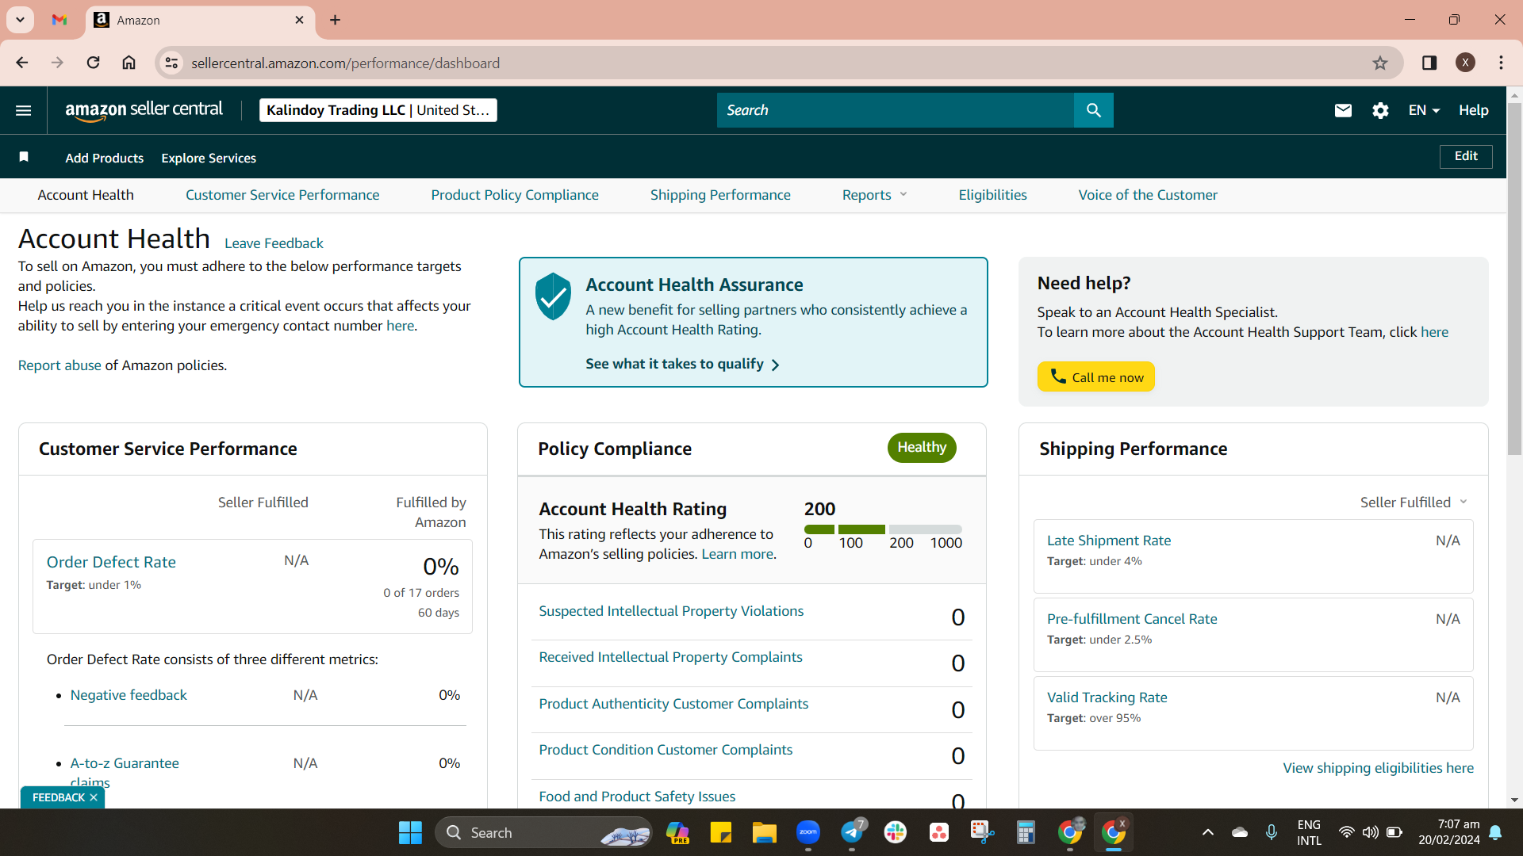Click the Leave Feedback link
This screenshot has height=856, width=1523.
coord(274,243)
